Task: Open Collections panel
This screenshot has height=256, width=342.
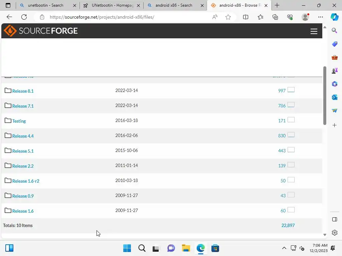Action: [x=275, y=17]
